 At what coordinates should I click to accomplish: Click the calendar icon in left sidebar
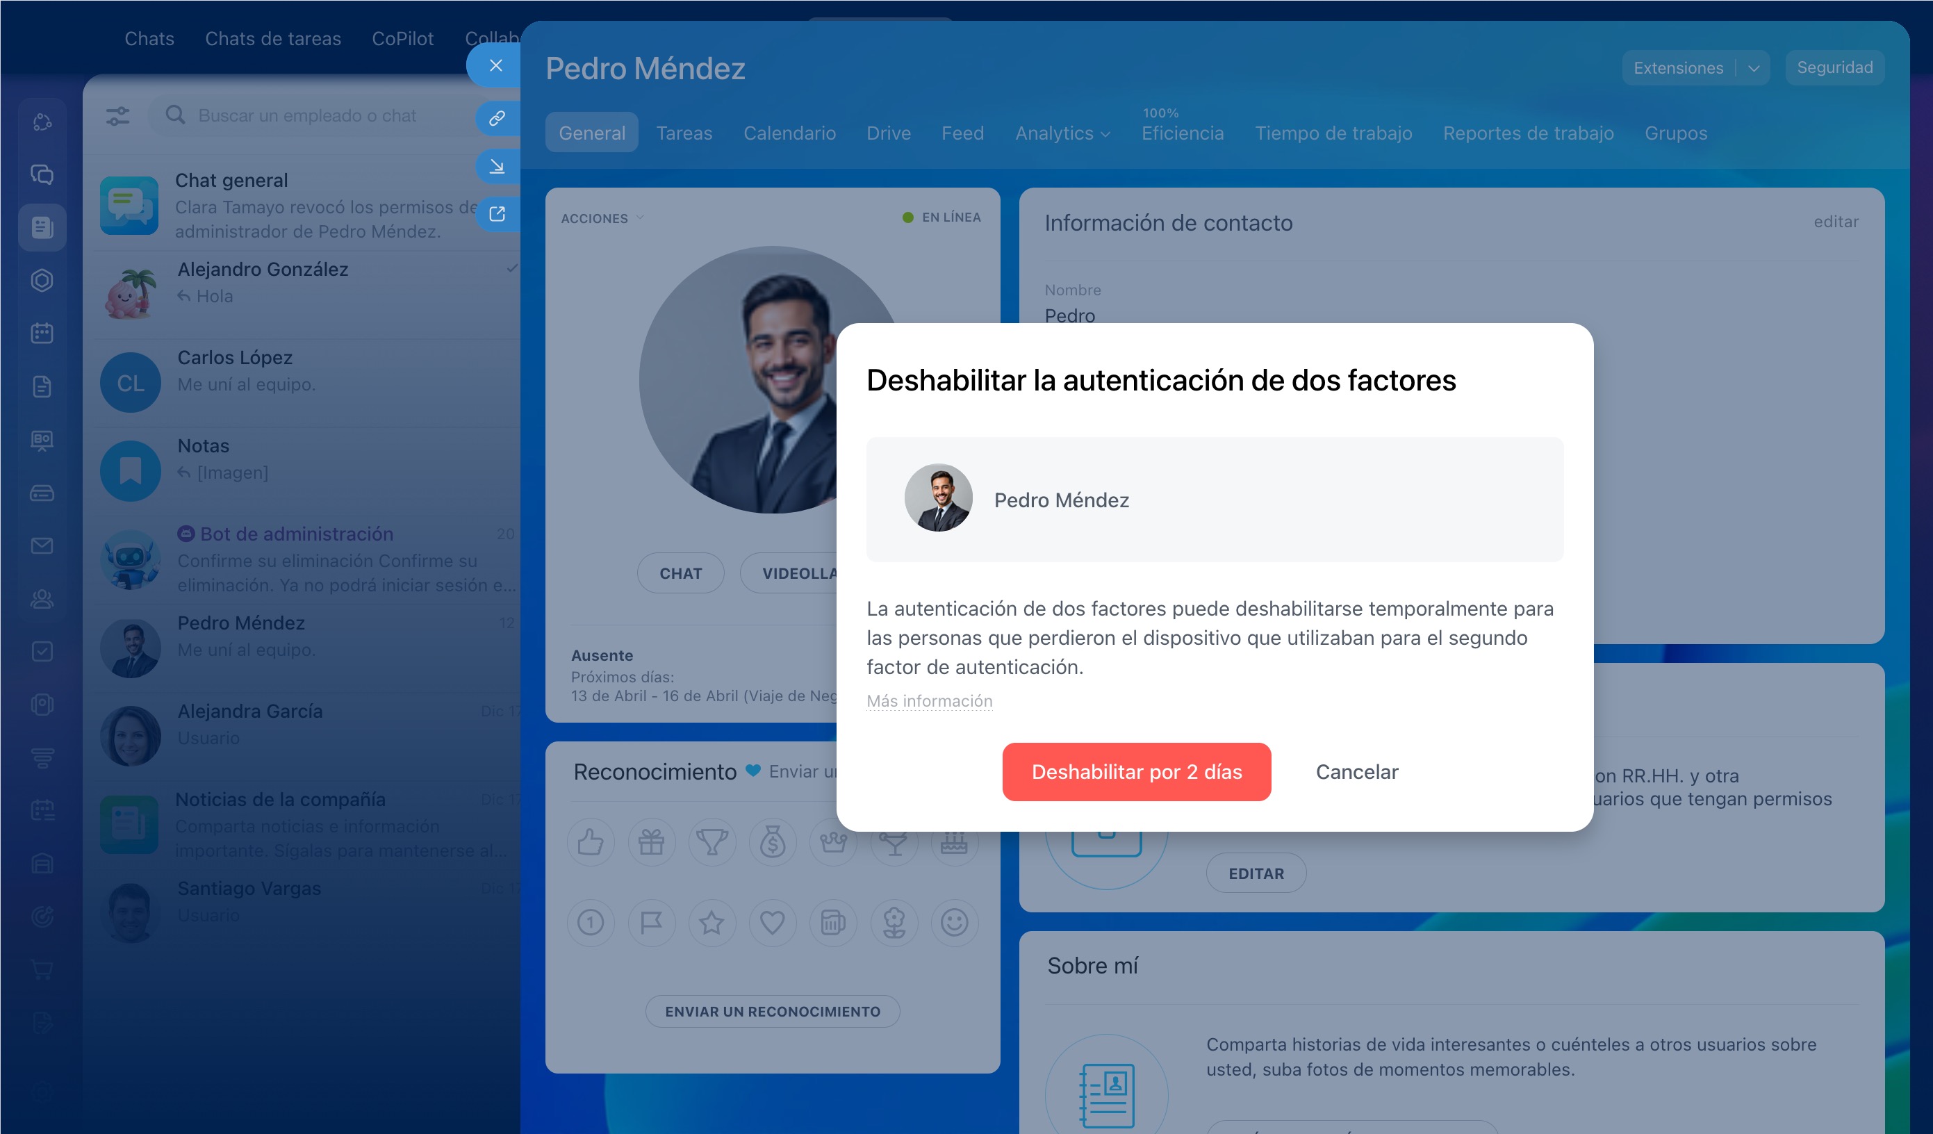(x=42, y=333)
